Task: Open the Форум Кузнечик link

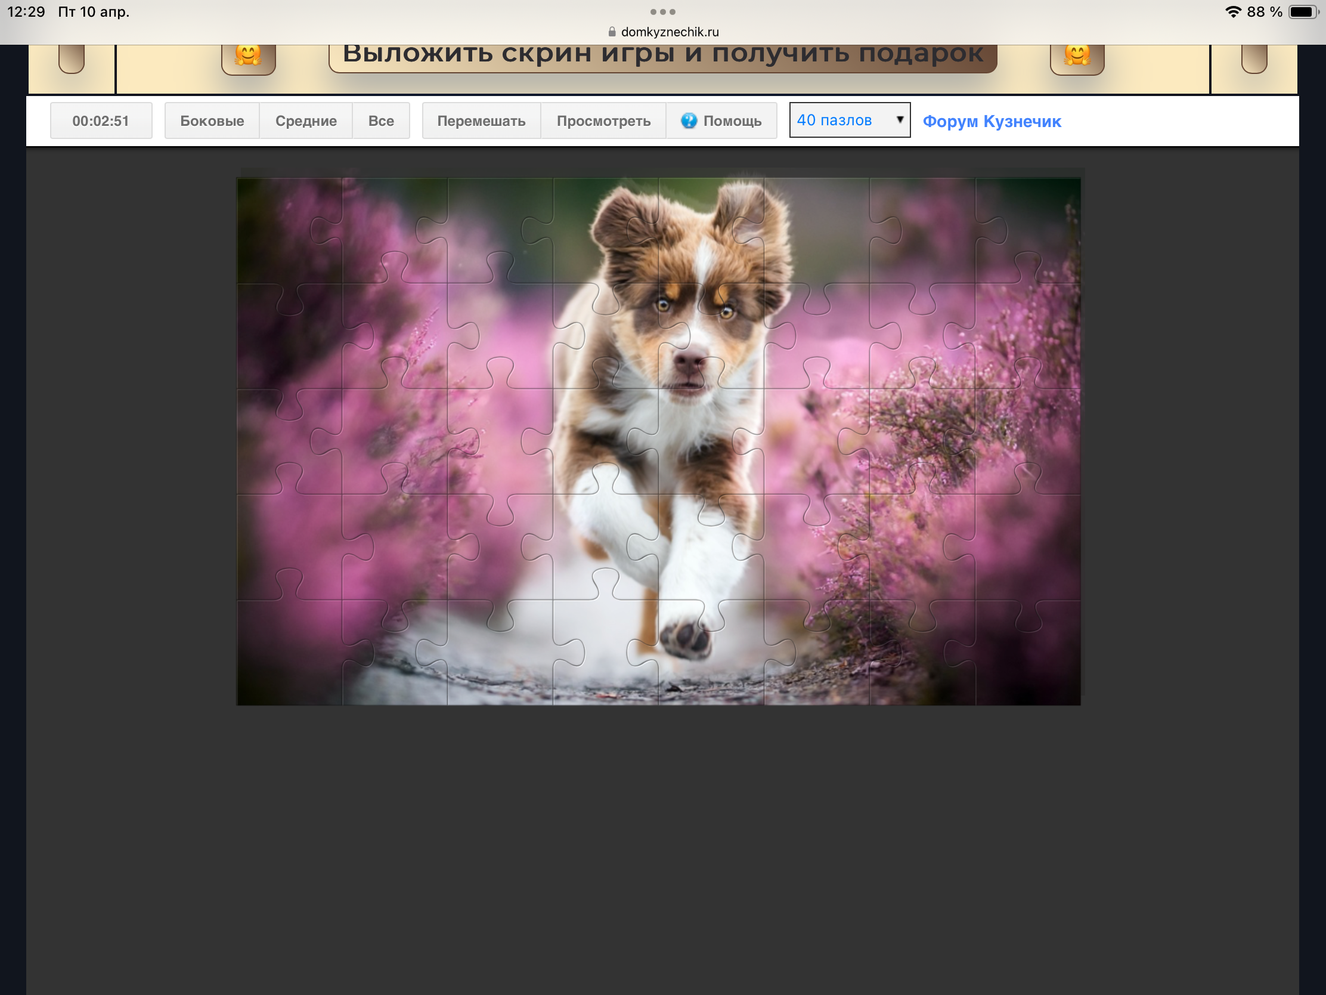Action: point(992,121)
